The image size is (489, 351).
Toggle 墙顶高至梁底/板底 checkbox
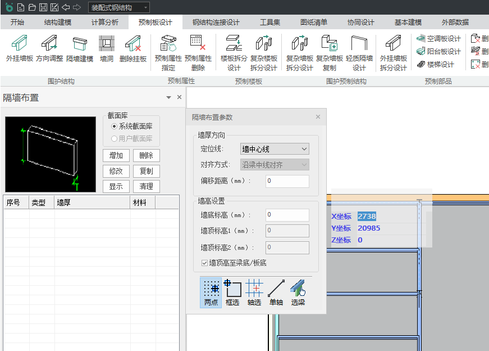(205, 263)
